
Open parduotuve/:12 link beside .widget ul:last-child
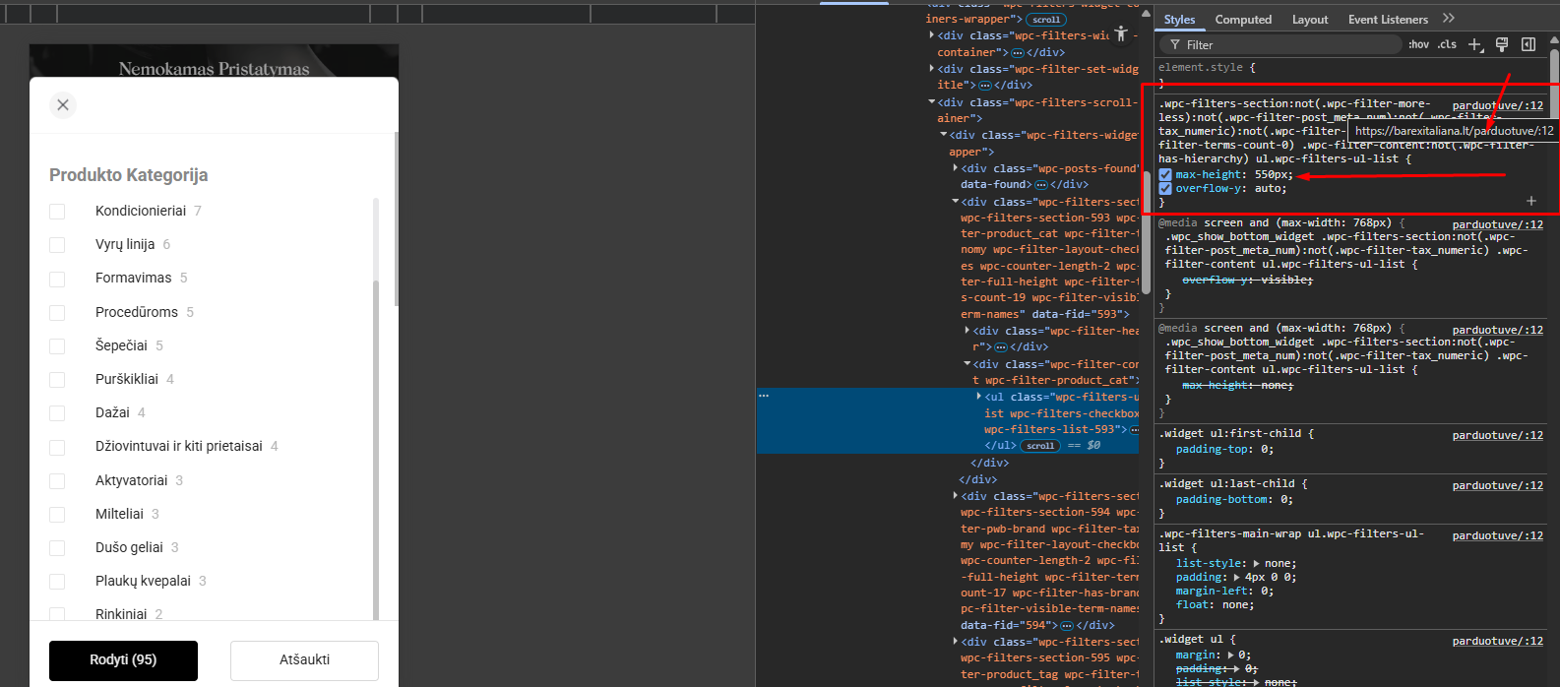pos(1498,485)
